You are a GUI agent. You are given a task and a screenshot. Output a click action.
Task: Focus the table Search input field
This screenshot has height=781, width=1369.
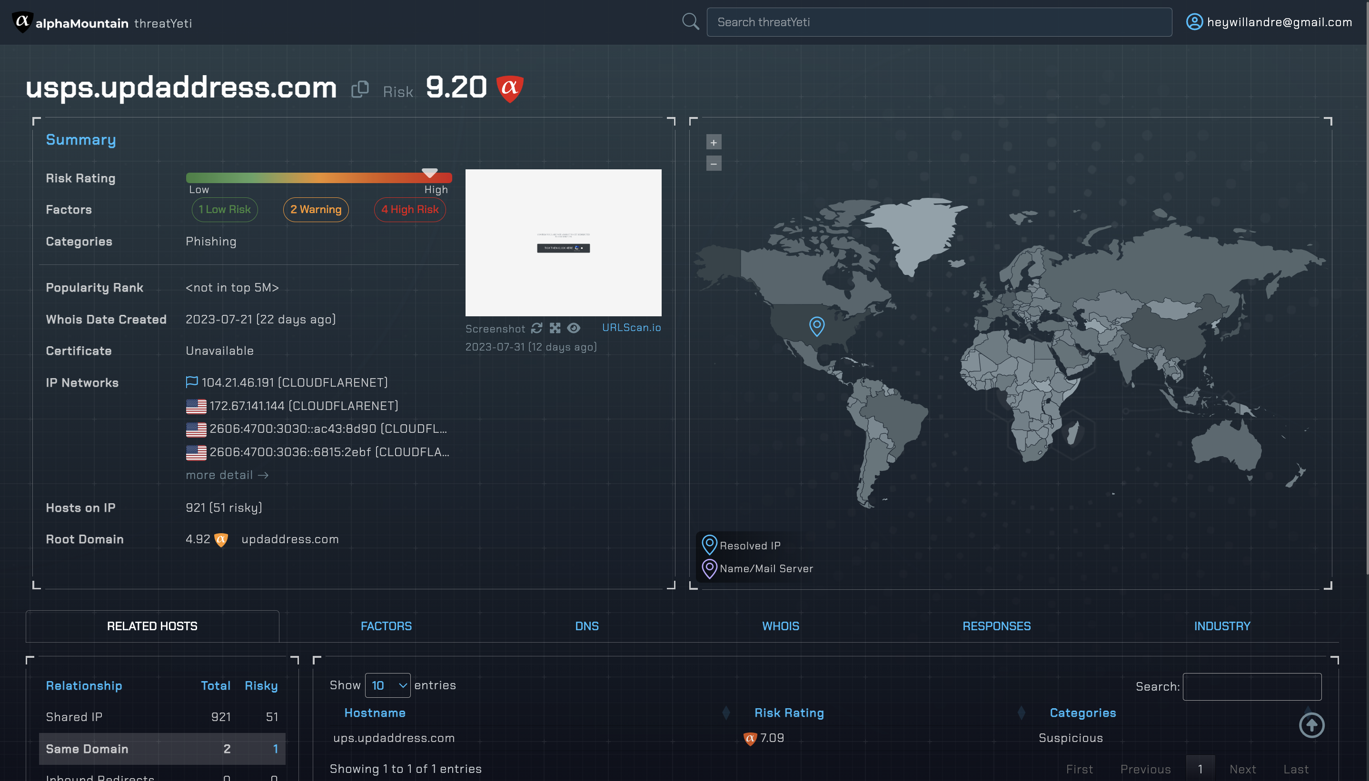pyautogui.click(x=1251, y=687)
